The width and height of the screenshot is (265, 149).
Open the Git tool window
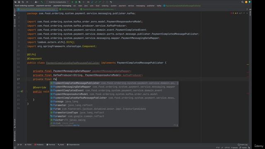click(19, 144)
